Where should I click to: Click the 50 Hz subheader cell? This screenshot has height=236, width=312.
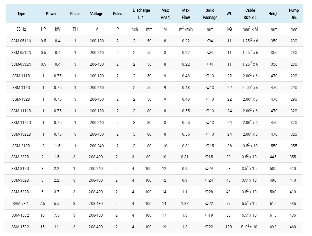point(21,29)
